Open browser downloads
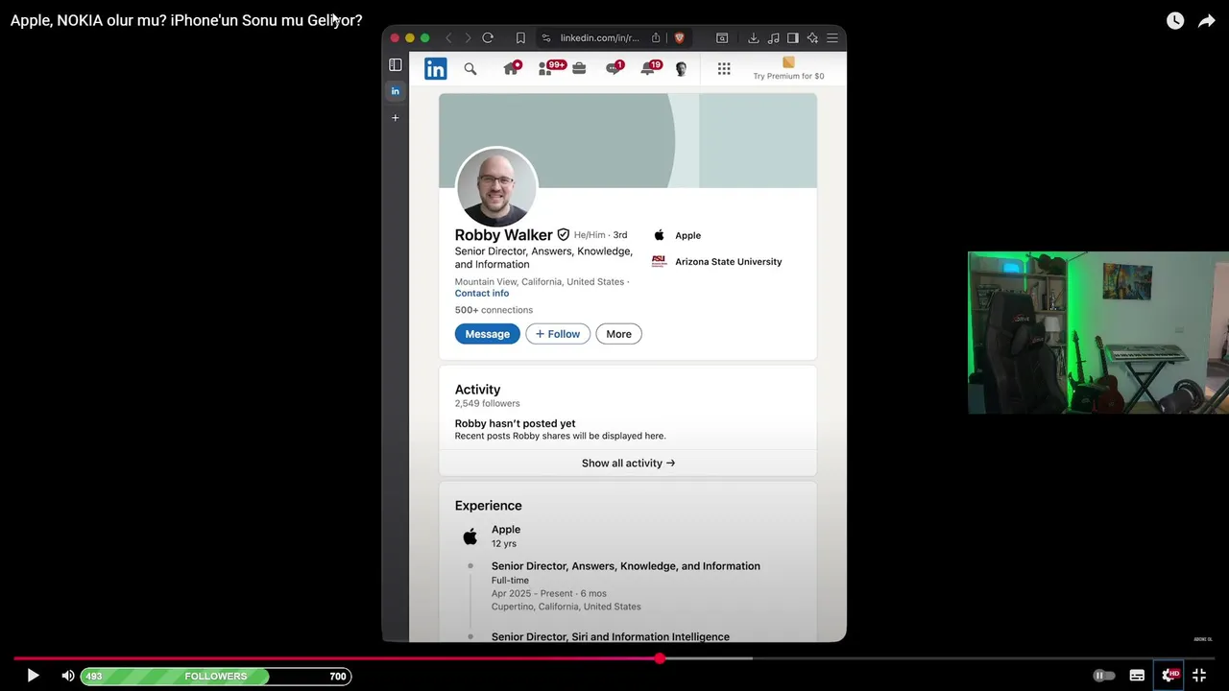The width and height of the screenshot is (1229, 691). coord(754,38)
